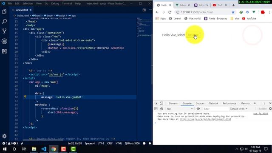The height and width of the screenshot is (153, 272).
Task: Open a new Chrome tab
Action: point(233,5)
